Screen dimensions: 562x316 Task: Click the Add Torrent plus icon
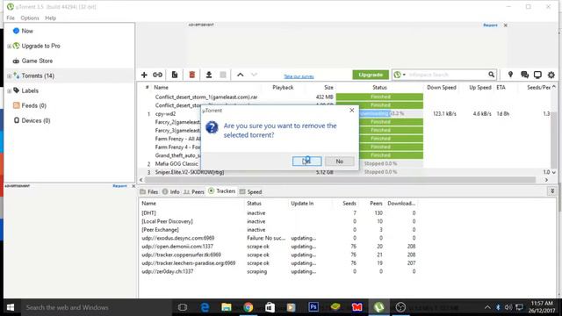(144, 75)
